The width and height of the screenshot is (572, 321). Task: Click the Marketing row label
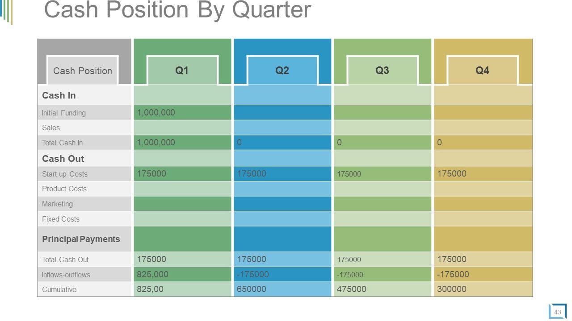pyautogui.click(x=57, y=204)
